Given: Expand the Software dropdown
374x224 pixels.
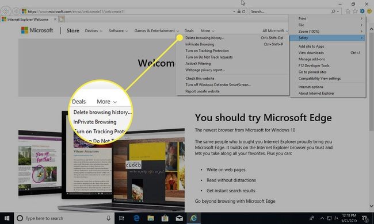Looking at the screenshot, I should click(119, 30).
